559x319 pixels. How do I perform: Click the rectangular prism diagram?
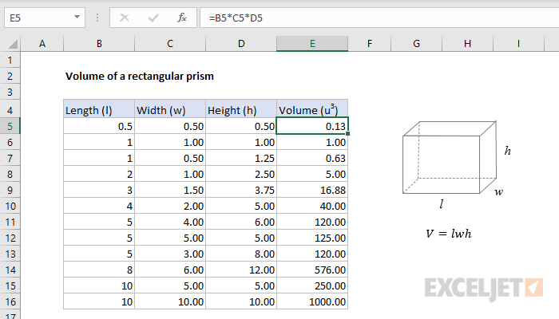coord(450,157)
